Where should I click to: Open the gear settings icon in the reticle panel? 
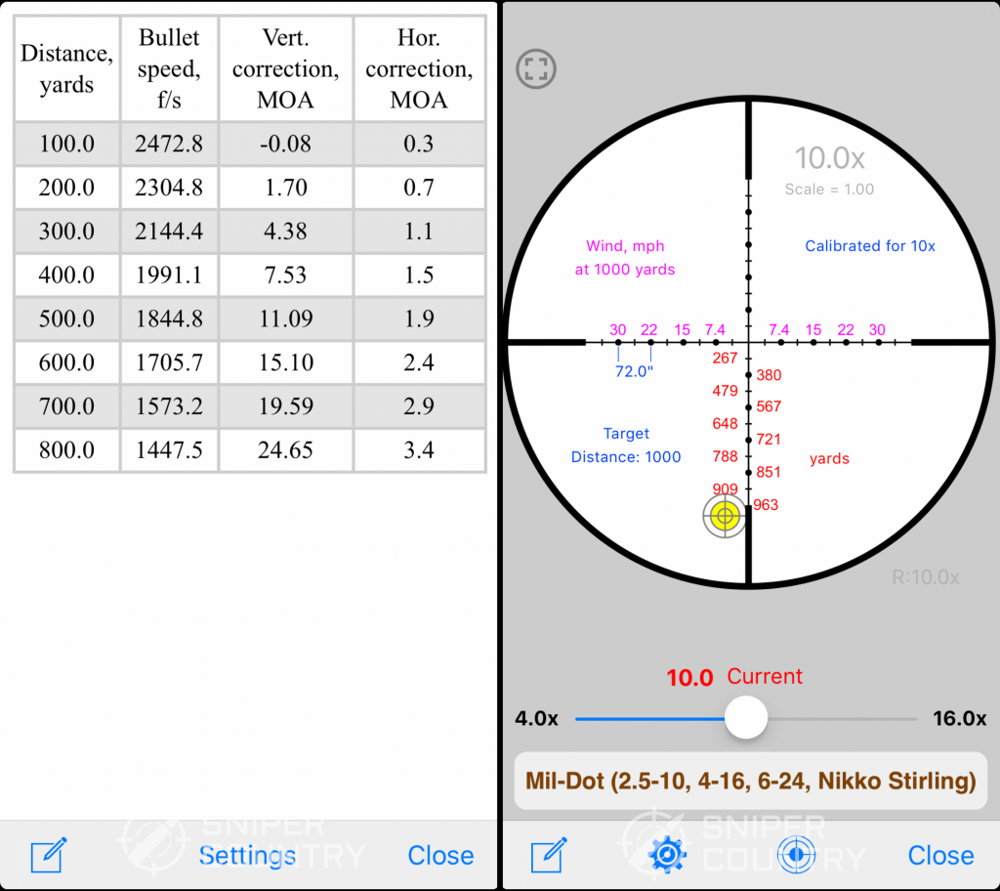pyautogui.click(x=667, y=855)
